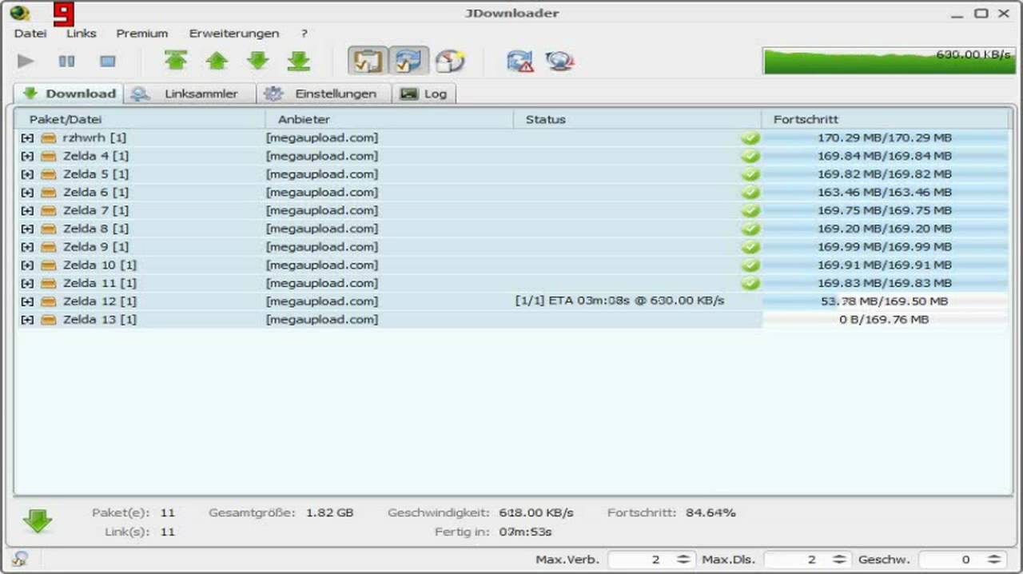Viewport: 1023px width, 574px height.
Task: Sort by the Fortschritt column header
Action: pyautogui.click(x=886, y=119)
